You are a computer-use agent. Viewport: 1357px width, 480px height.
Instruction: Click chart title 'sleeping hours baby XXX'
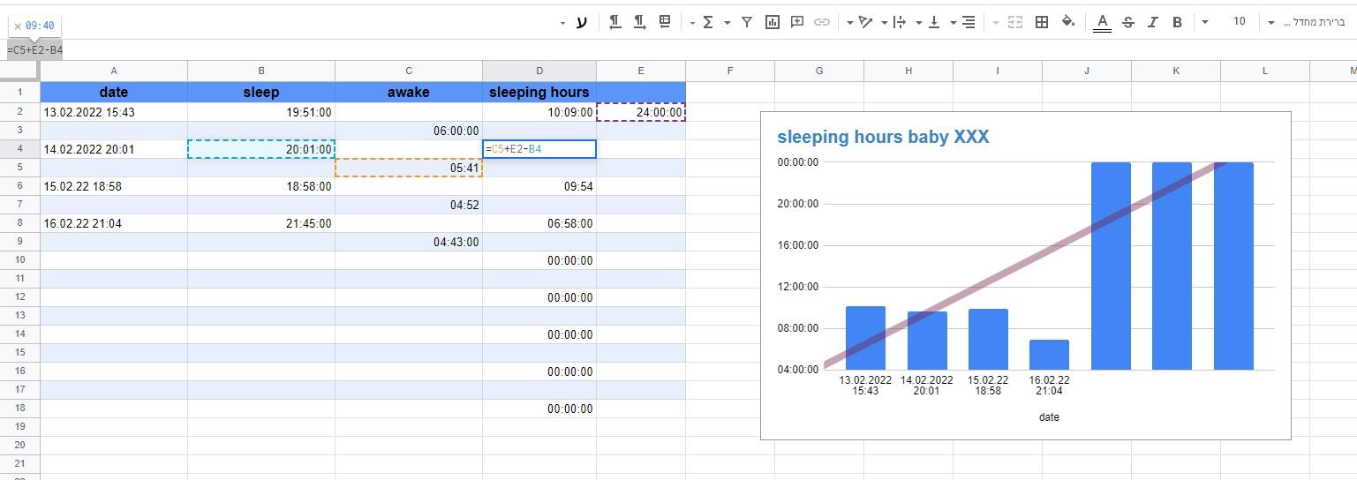pyautogui.click(x=883, y=137)
